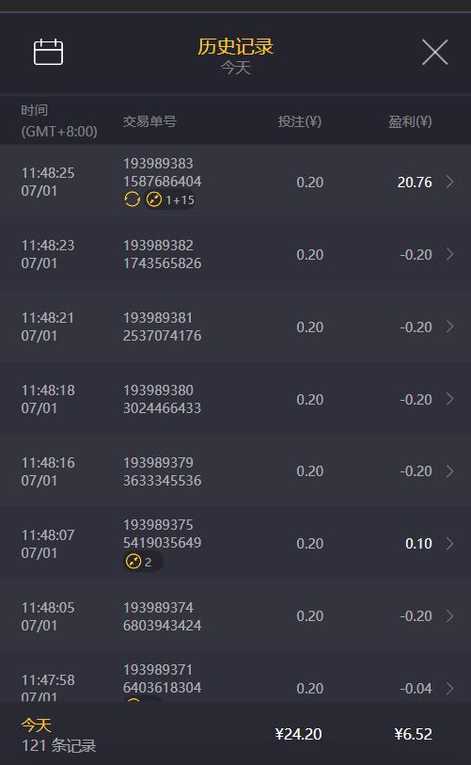Click the 121 条记录 summary label
This screenshot has width=471, height=765.
click(x=59, y=745)
